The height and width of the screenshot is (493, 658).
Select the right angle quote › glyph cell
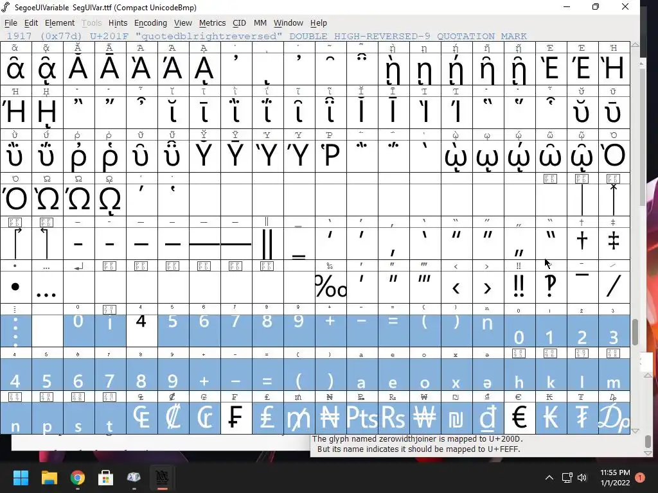(488, 287)
